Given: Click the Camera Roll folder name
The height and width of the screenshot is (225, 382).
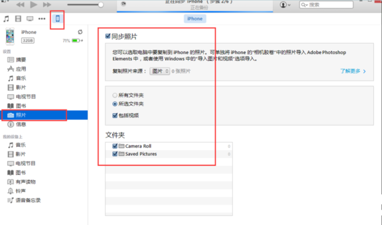Looking at the screenshot, I should pos(138,146).
